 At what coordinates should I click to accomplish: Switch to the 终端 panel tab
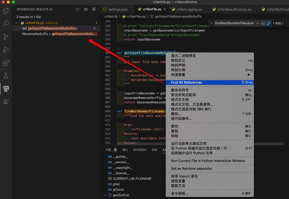pyautogui.click(x=155, y=150)
